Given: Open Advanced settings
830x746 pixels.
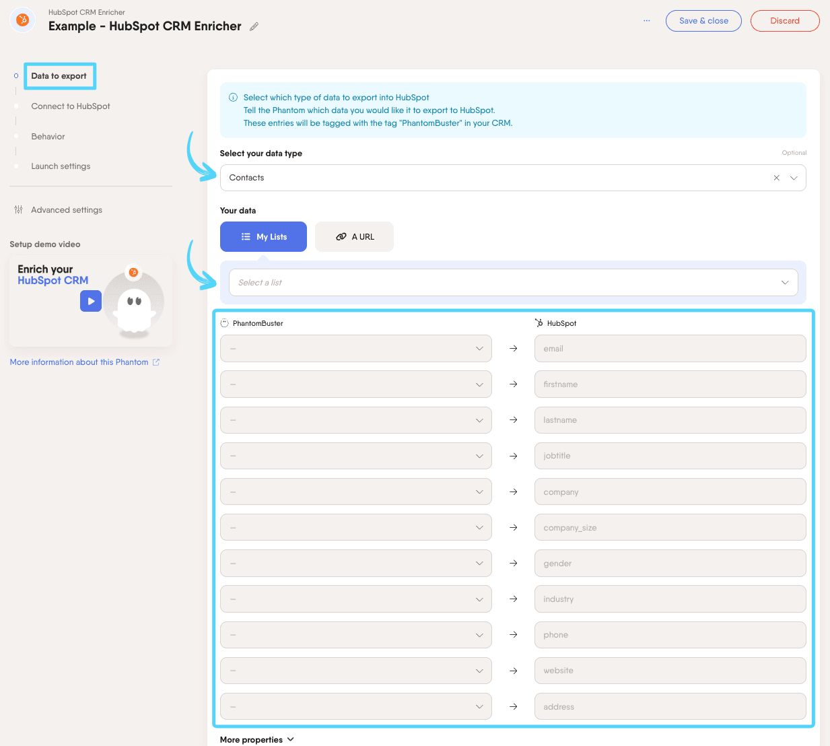Looking at the screenshot, I should (67, 210).
